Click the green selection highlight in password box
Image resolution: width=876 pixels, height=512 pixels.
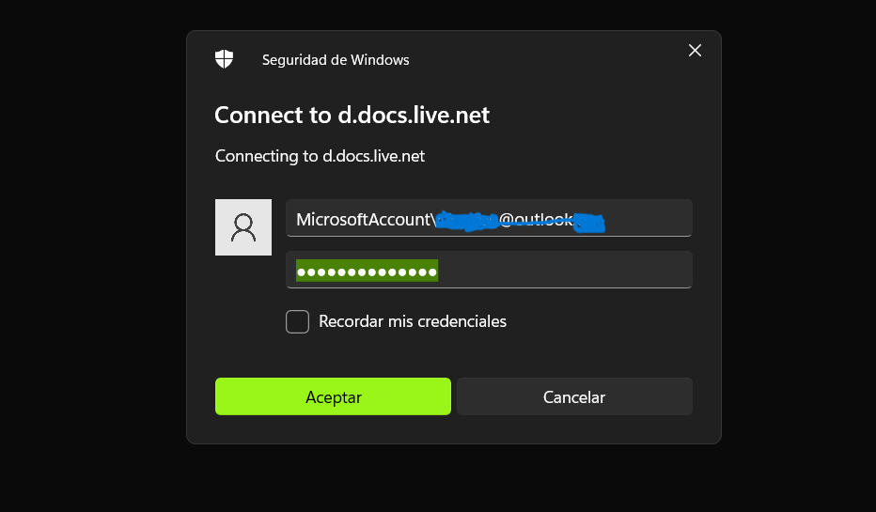pos(367,271)
